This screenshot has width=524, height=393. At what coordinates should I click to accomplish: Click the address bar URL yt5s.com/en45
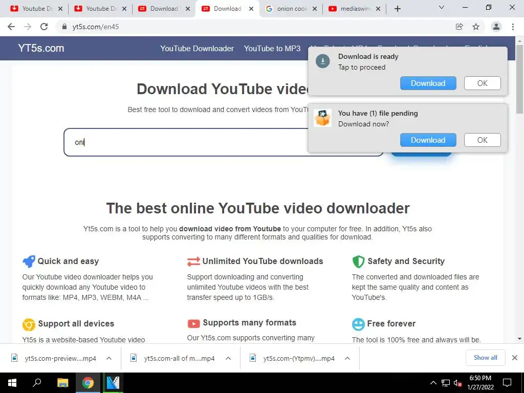tap(96, 27)
